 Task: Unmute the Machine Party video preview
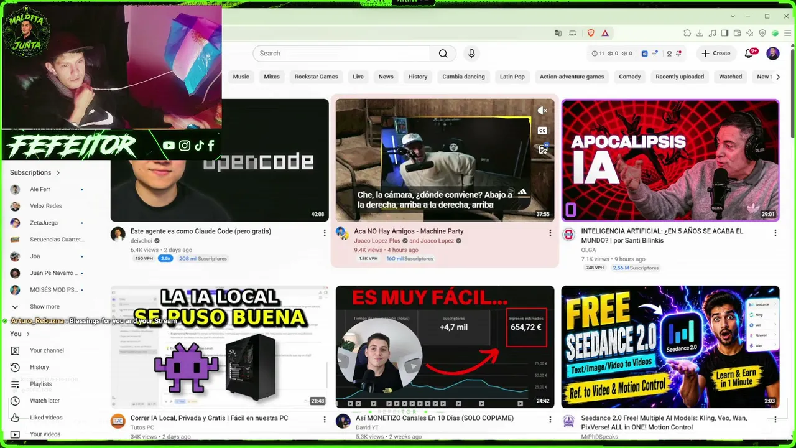click(542, 111)
